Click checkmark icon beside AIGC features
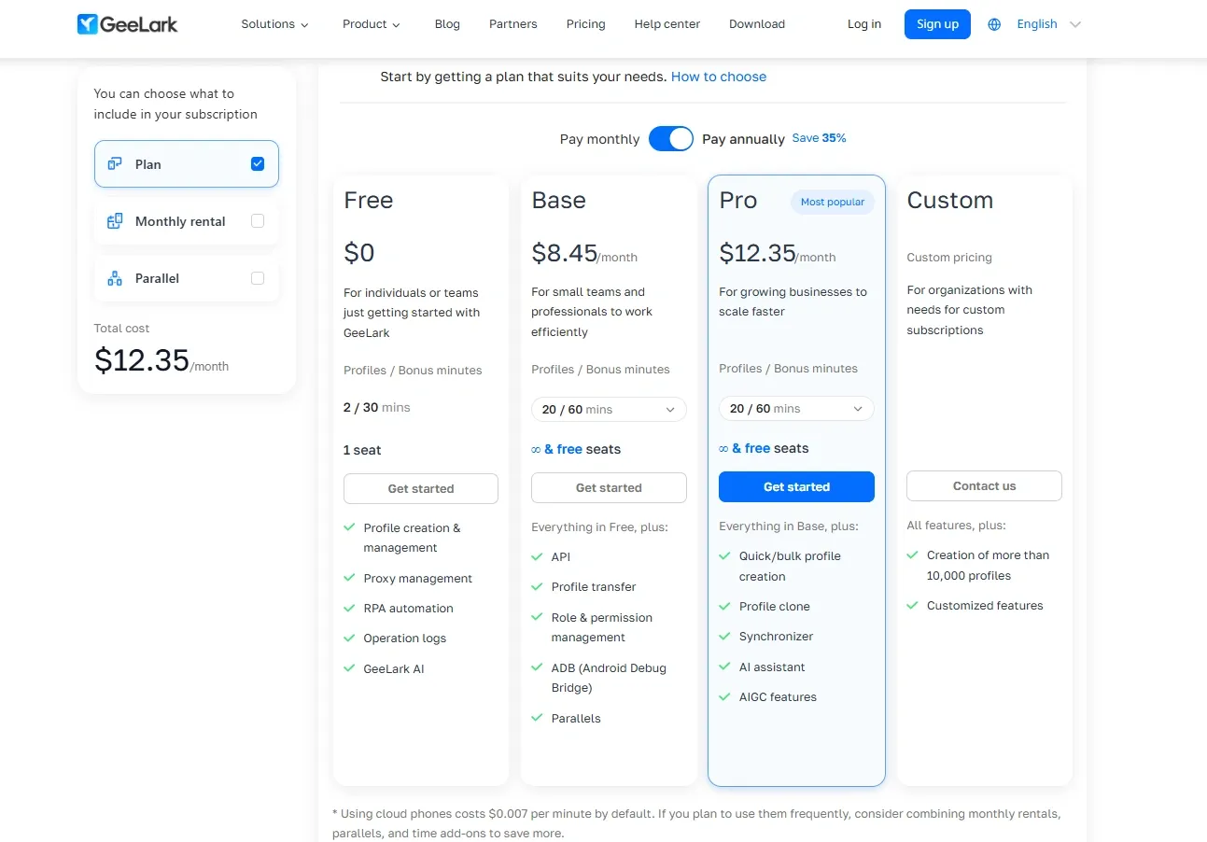The width and height of the screenshot is (1207, 842). (725, 696)
